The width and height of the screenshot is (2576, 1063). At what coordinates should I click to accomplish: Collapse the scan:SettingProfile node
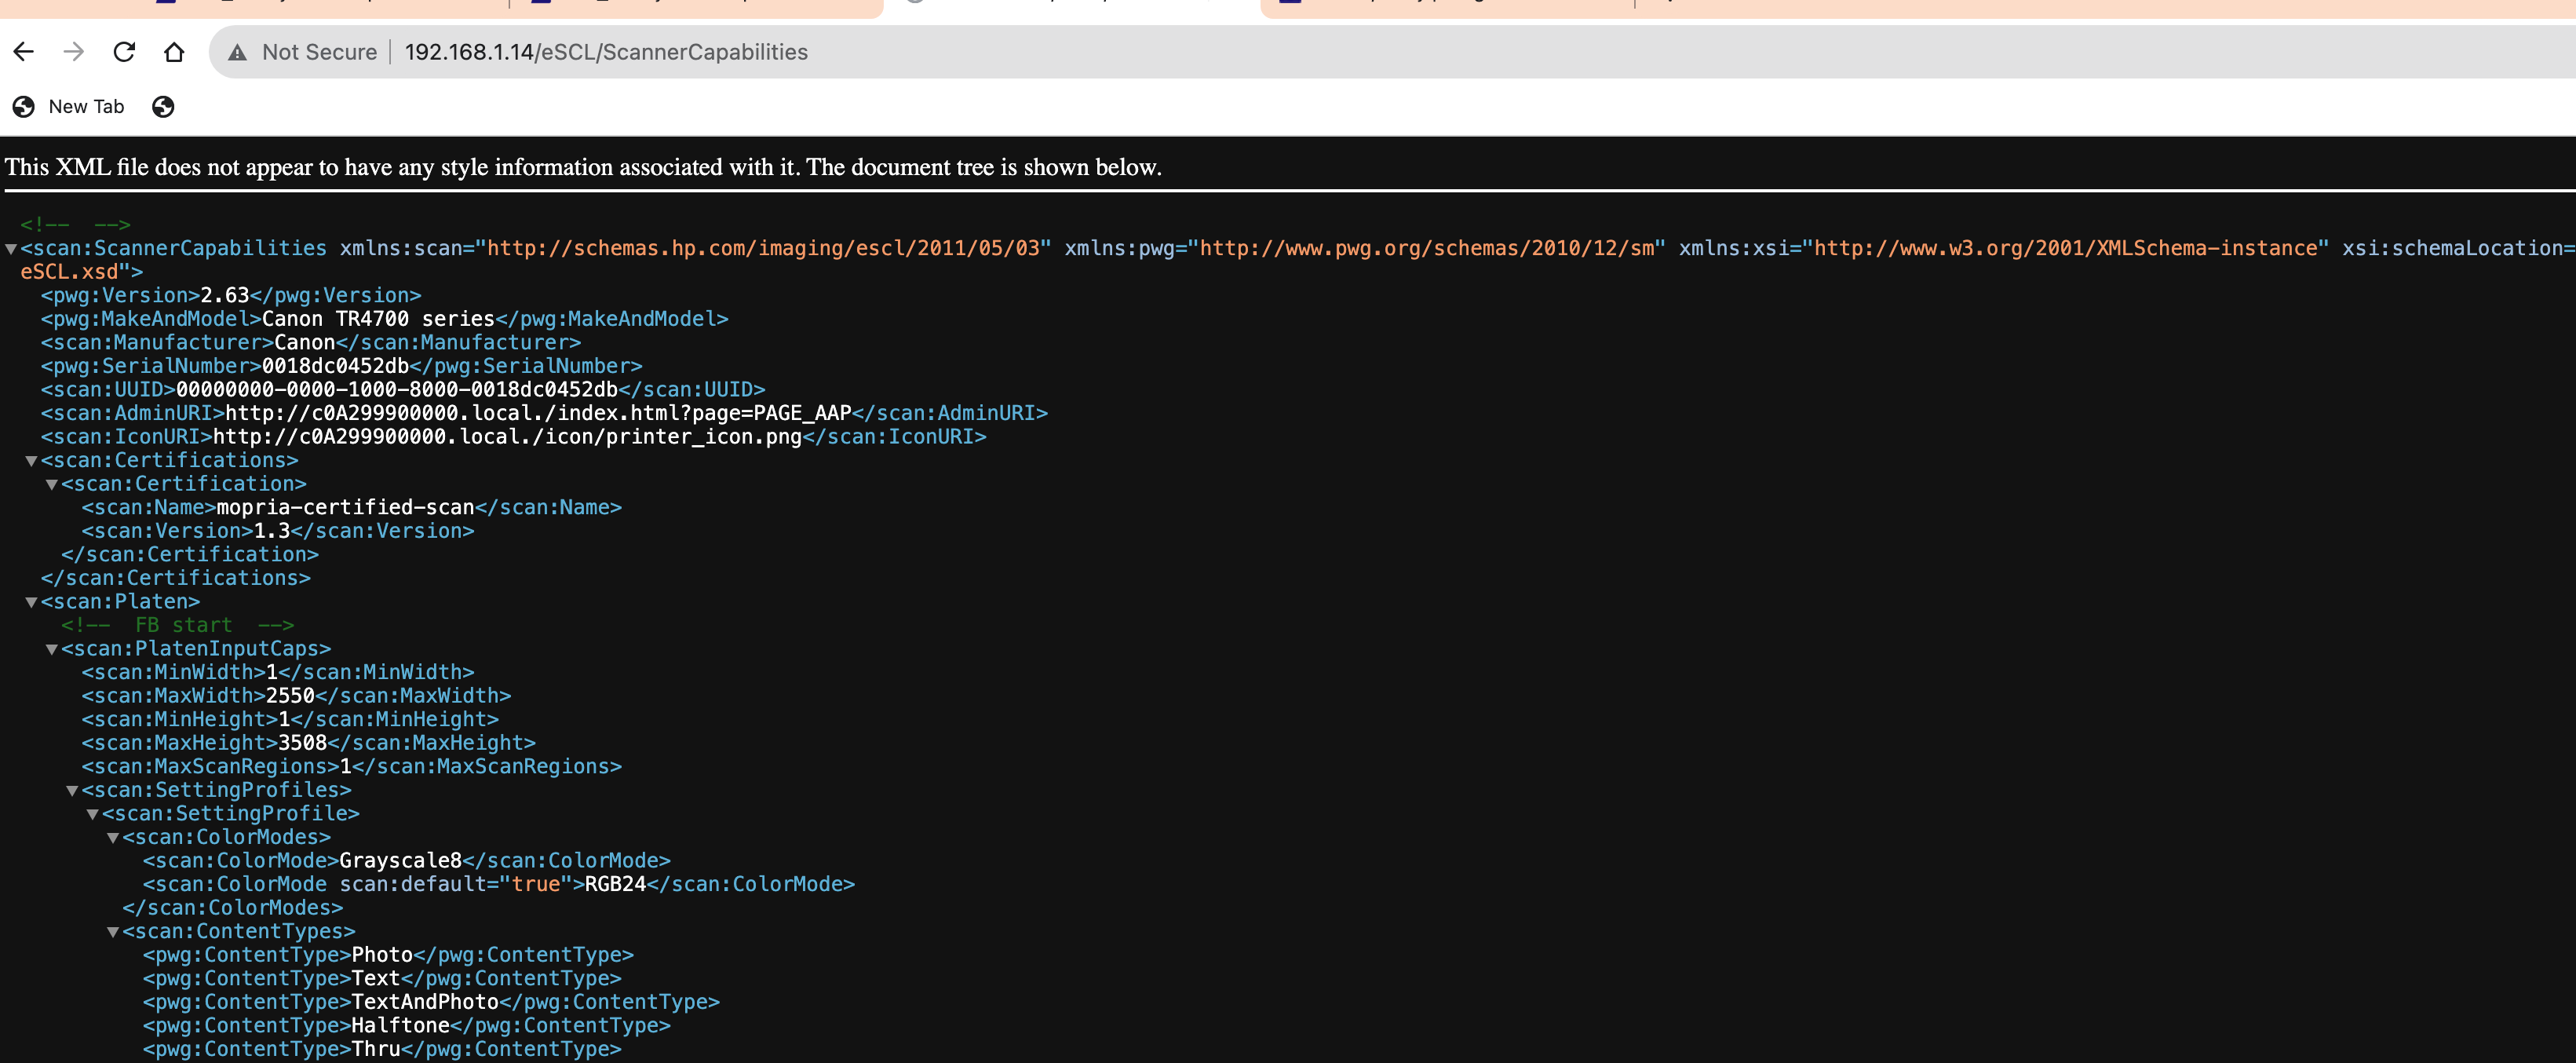(x=93, y=815)
